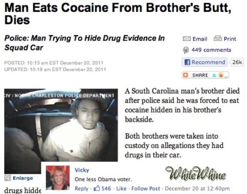Image resolution: width=247 pixels, height=194 pixels.
Task: Click the thumbs-up like icon
Action: coord(97,188)
